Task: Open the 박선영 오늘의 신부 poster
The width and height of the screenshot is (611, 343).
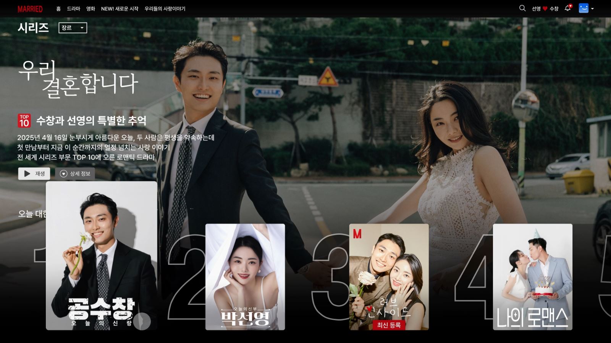Action: point(245,277)
